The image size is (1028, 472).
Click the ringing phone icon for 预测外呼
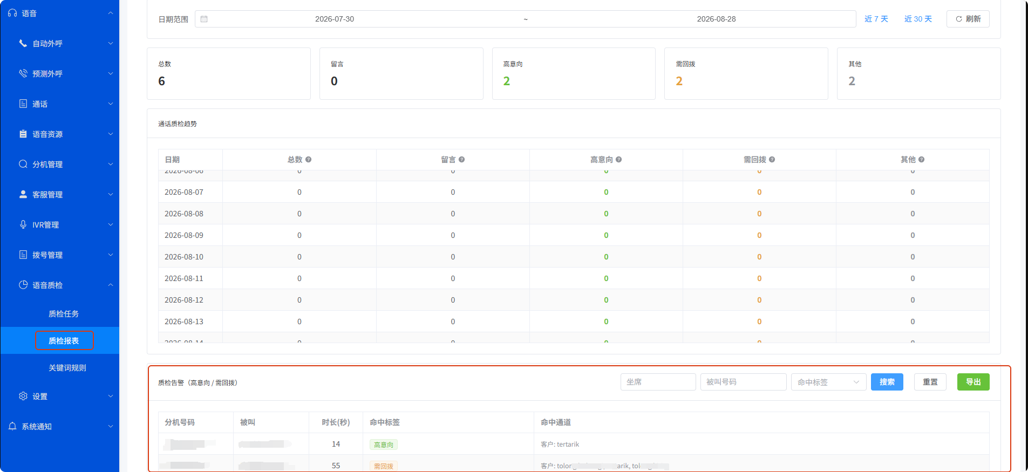23,73
